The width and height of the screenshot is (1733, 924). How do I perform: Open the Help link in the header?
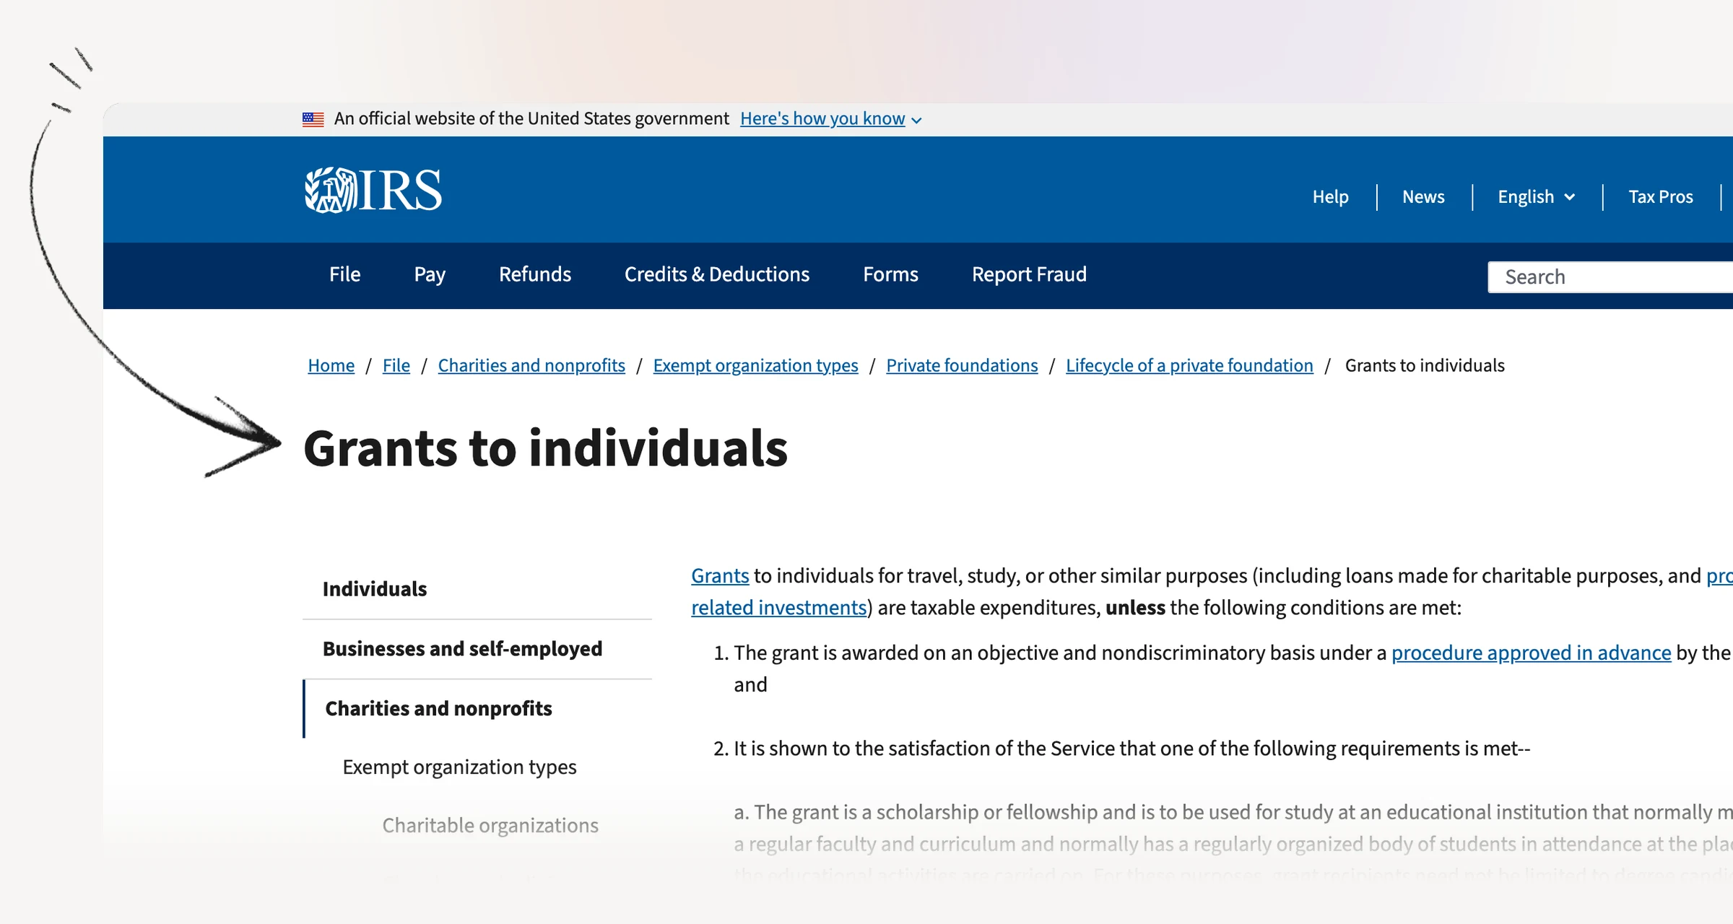point(1330,196)
